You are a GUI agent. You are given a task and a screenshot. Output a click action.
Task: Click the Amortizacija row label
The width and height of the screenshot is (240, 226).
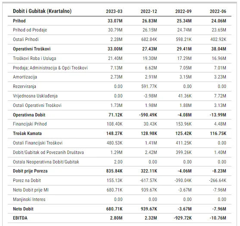click(x=25, y=77)
